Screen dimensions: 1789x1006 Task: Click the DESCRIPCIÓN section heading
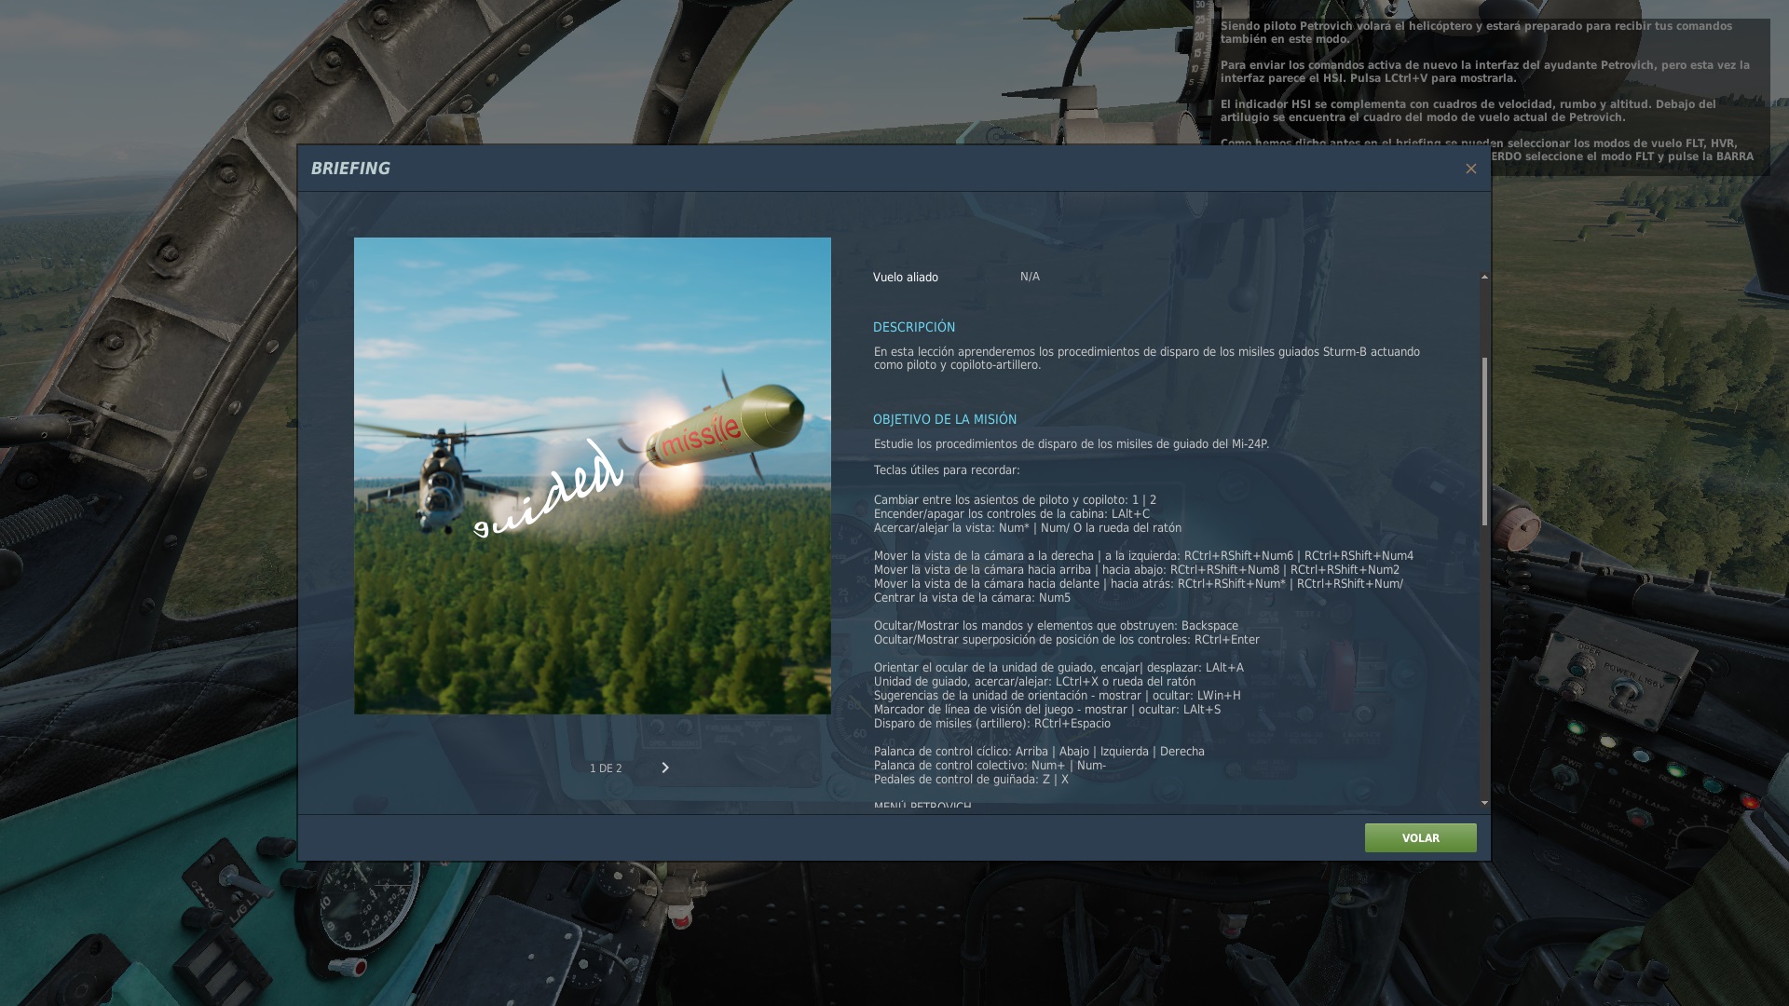(x=913, y=327)
